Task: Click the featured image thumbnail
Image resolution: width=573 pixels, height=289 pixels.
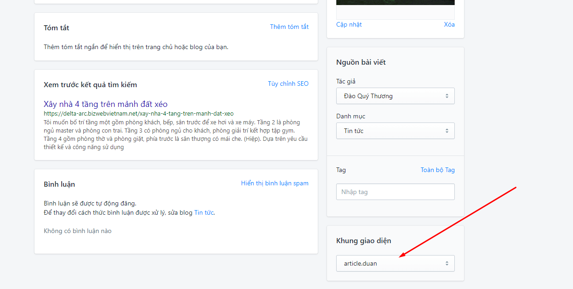Action: [395, 3]
